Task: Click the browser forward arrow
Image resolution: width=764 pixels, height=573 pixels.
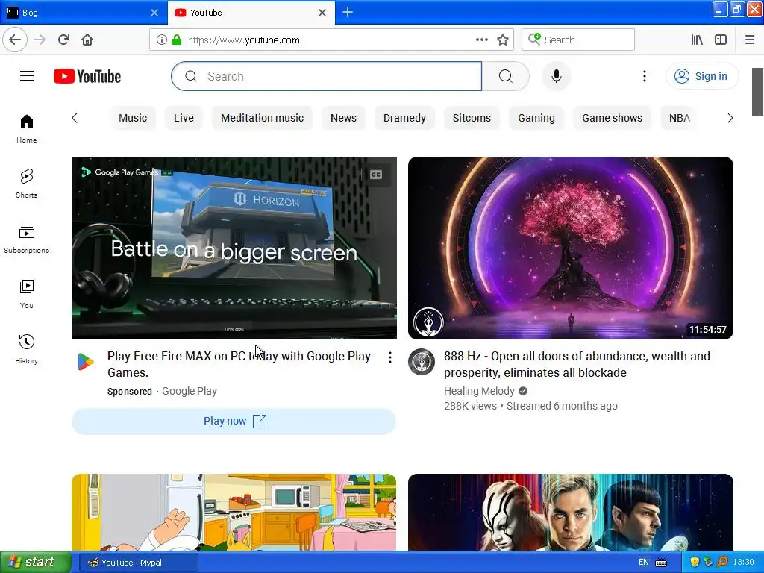Action: 40,40
